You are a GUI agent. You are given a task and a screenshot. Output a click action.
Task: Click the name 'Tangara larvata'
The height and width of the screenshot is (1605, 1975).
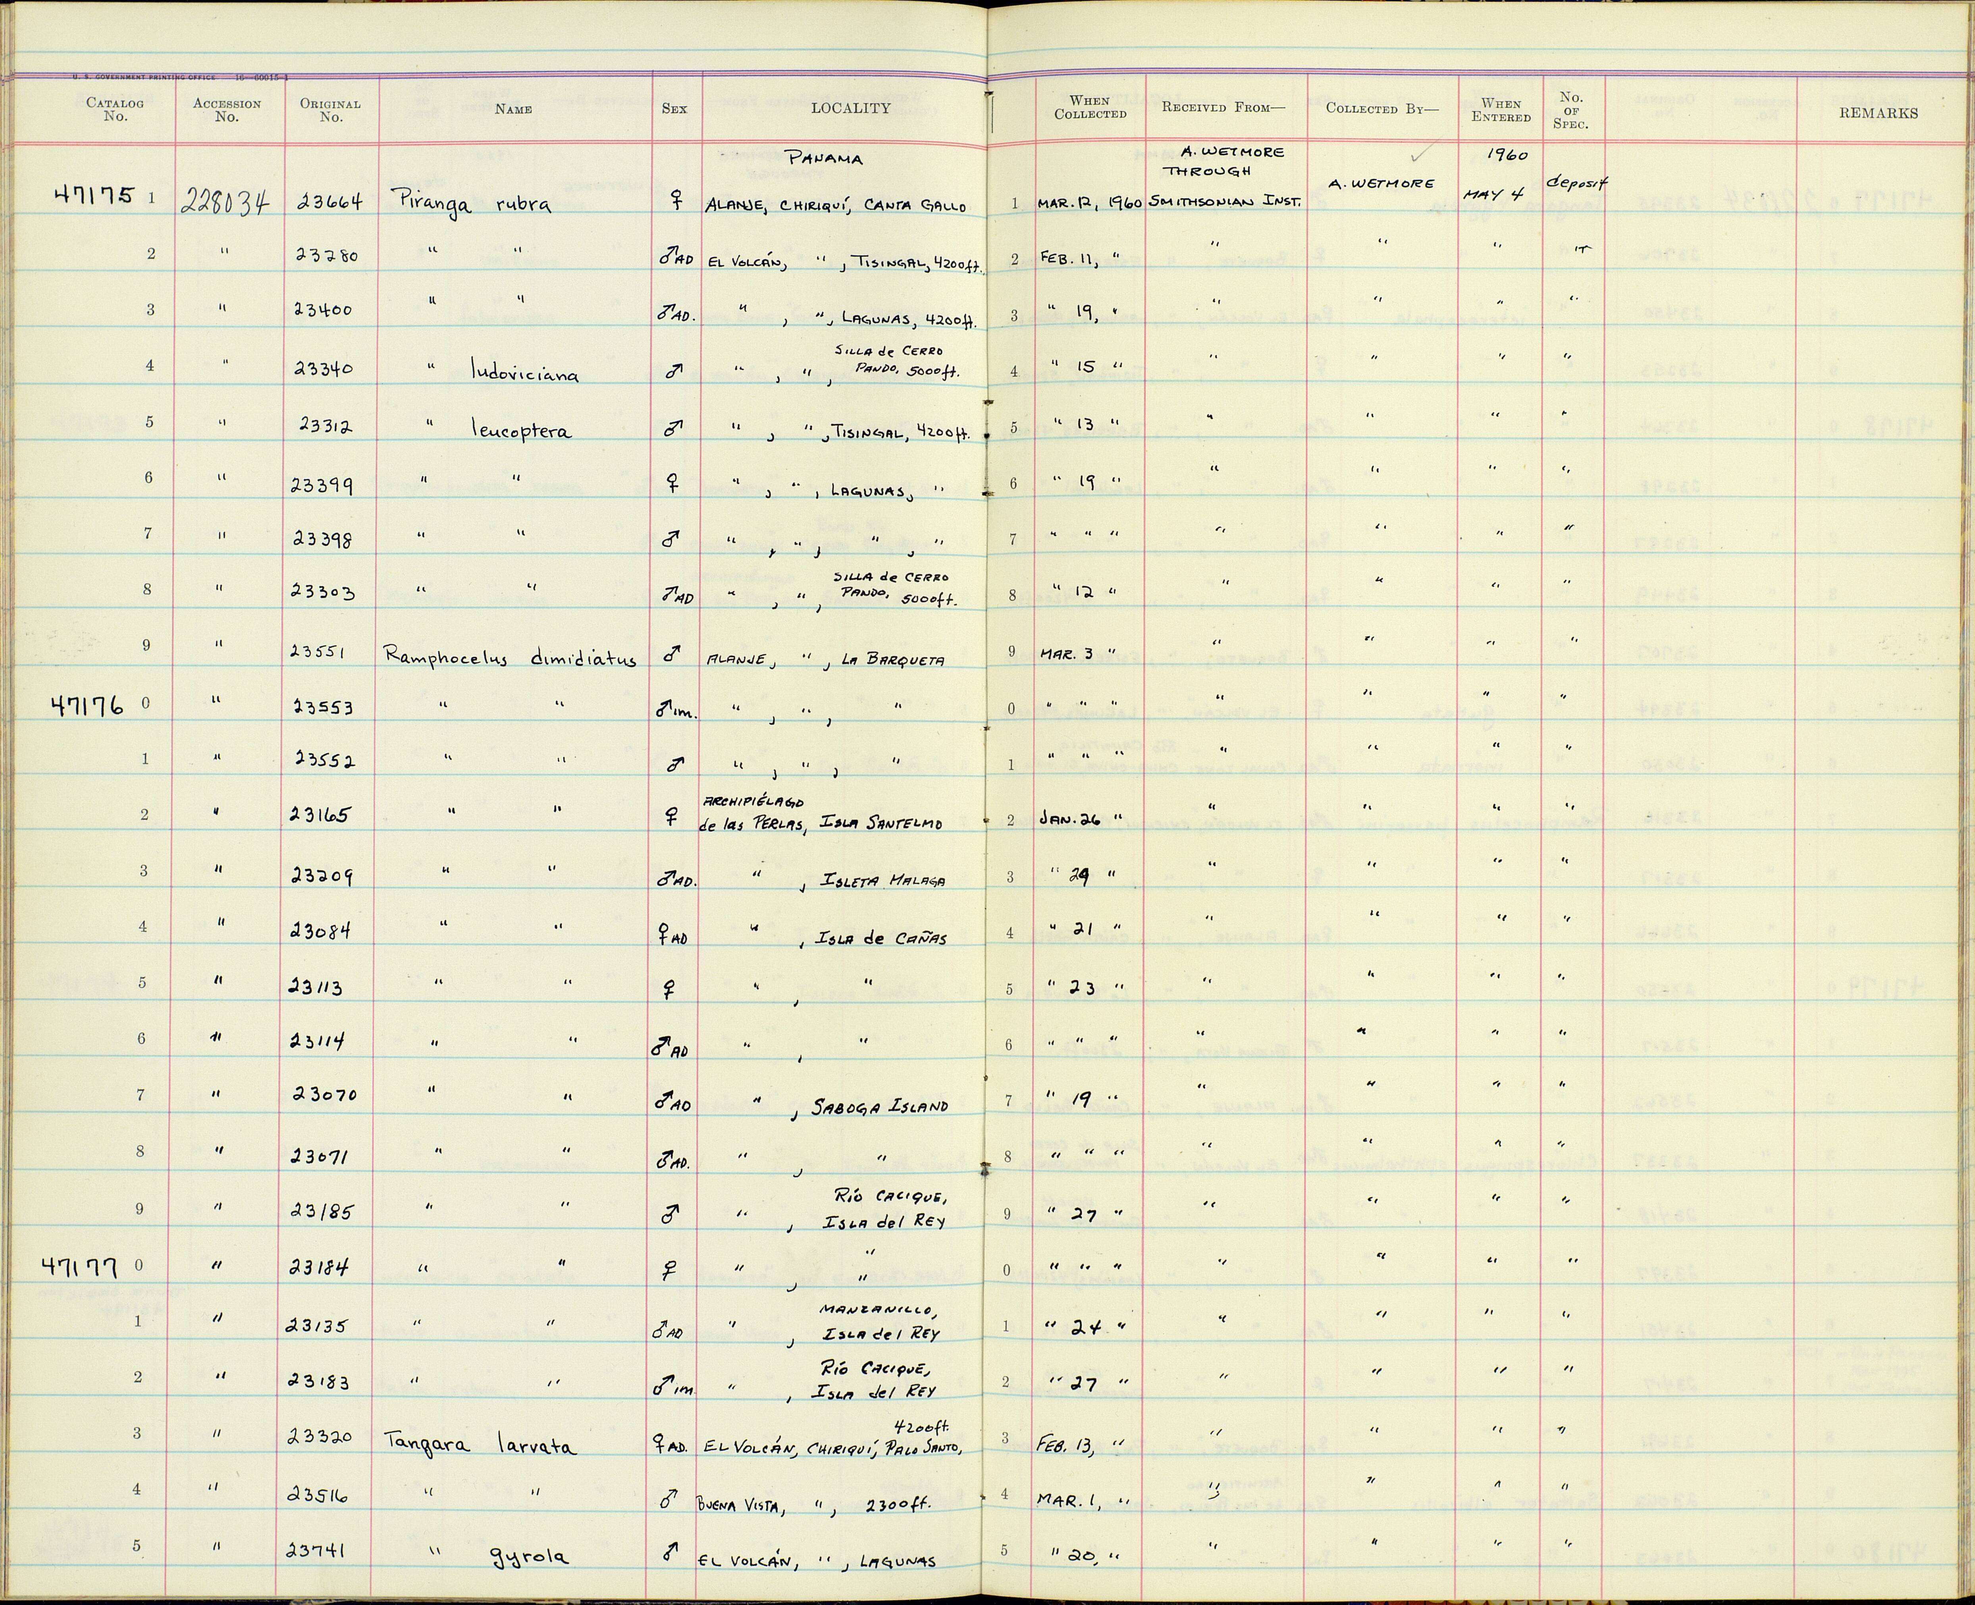click(x=480, y=1445)
